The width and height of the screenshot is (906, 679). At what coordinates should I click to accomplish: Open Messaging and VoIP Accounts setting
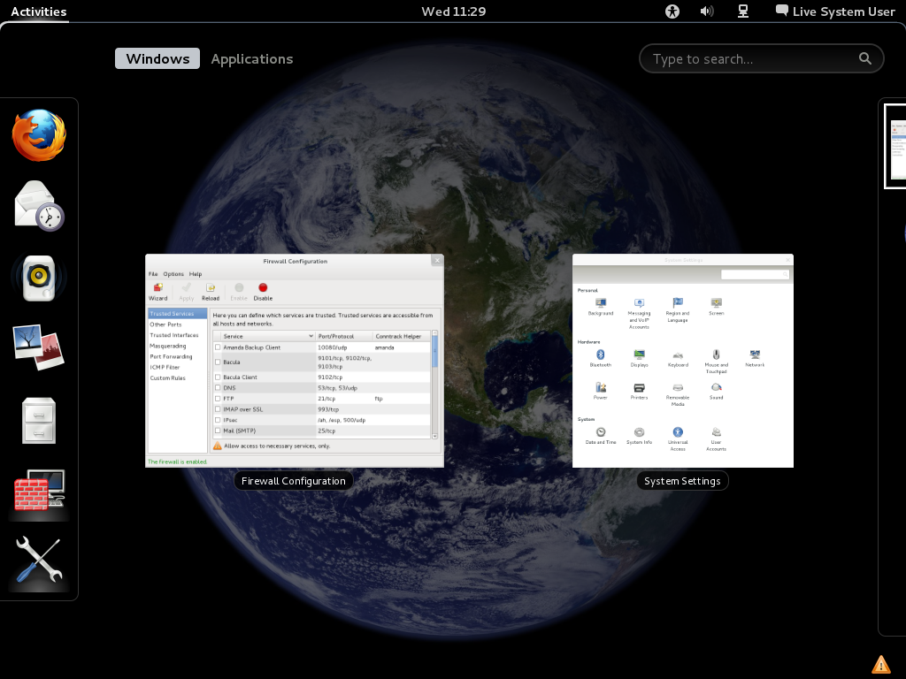639,314
